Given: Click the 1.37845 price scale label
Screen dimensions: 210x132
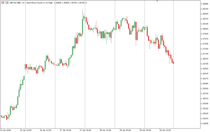Looking at the screenshot, I should (205, 34).
